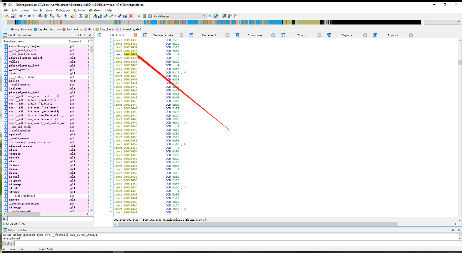The width and height of the screenshot is (462, 253).
Task: Click highlighted address 00011439 in disassembly
Action: point(131,55)
